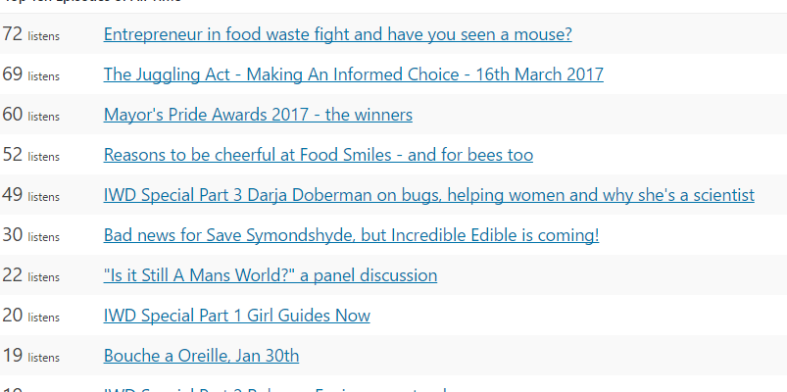Click the cut-off 'Top Ten Episodes' heading
Image resolution: width=787 pixels, height=392 pixels.
pos(91,2)
